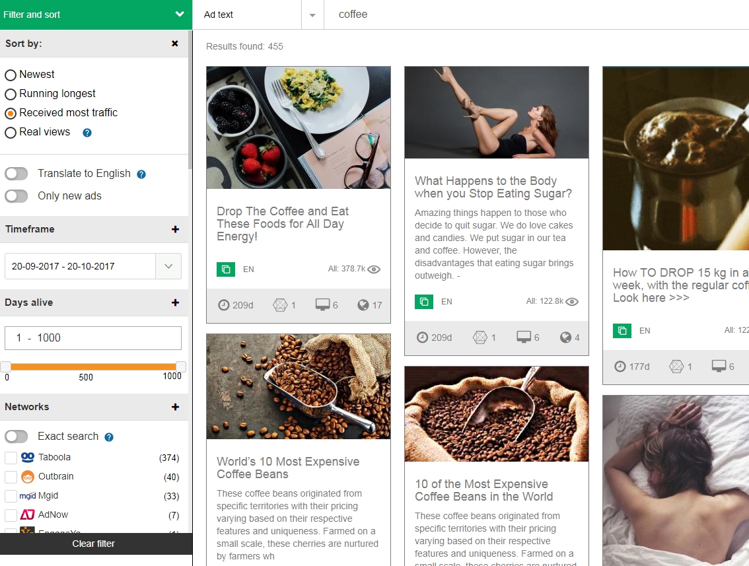Click the globe countries icon showing 4
The width and height of the screenshot is (749, 566).
point(565,337)
